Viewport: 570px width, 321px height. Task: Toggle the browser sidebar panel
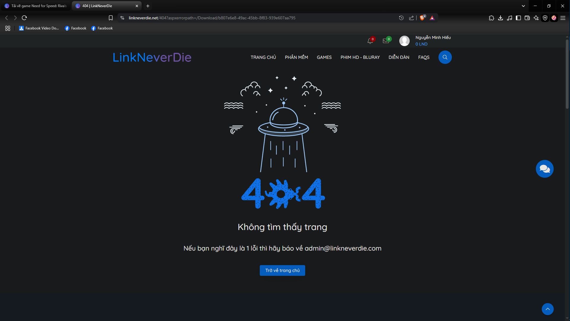(x=518, y=18)
